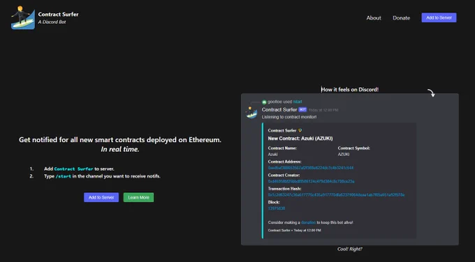Click the 'Azuki' value under Contract Name

272,154
